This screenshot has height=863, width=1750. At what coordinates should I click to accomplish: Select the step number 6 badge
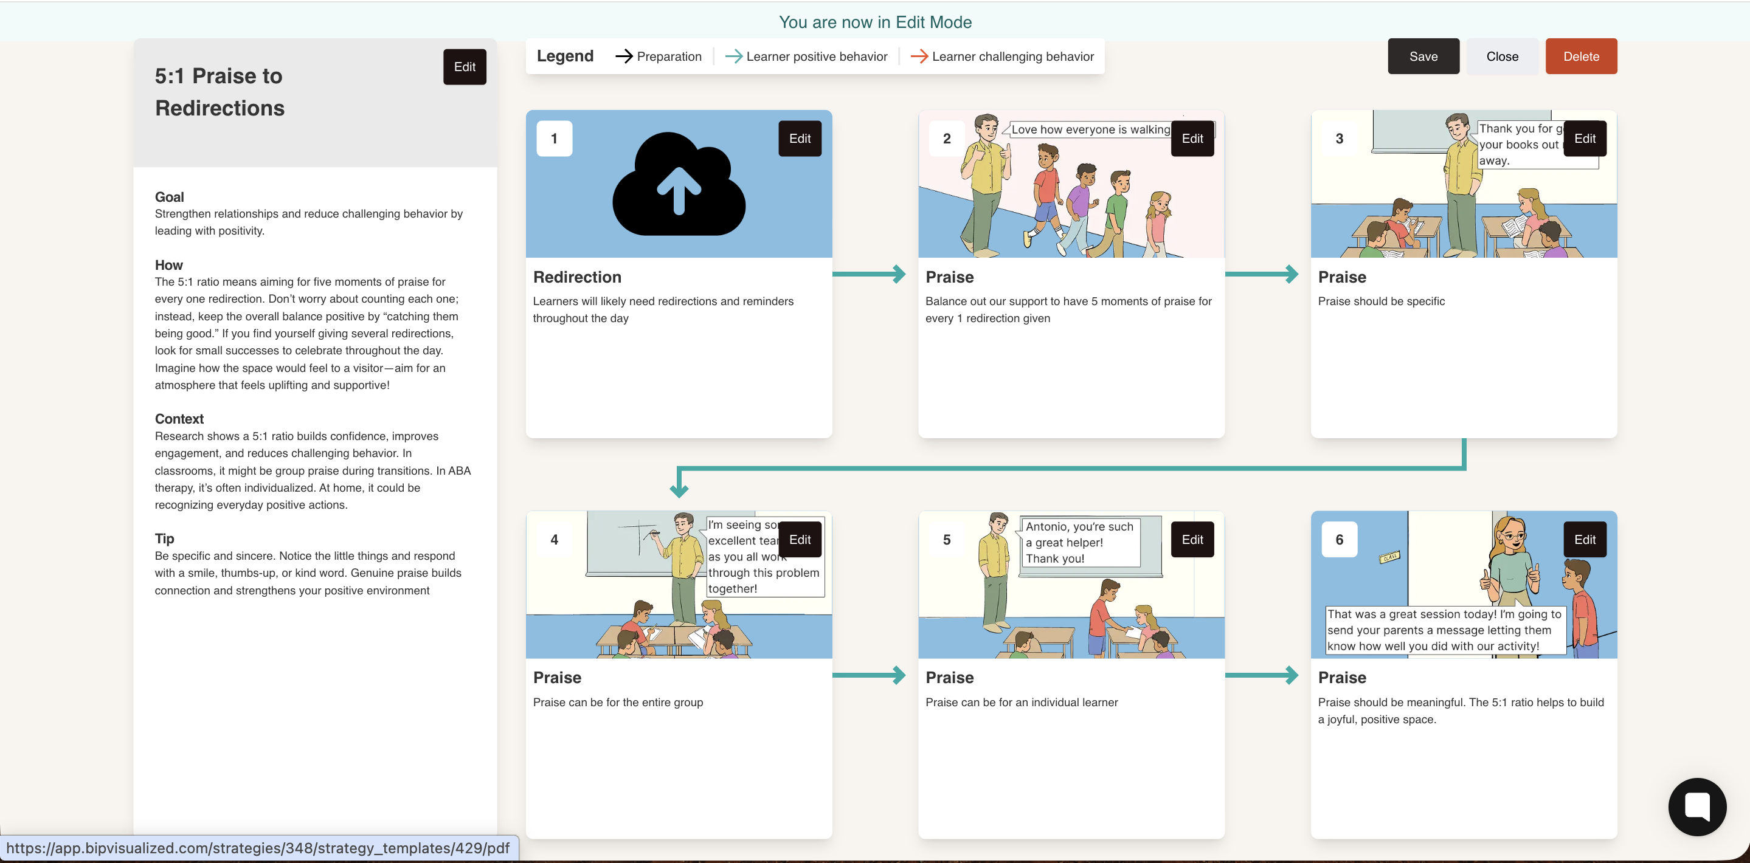(x=1338, y=540)
